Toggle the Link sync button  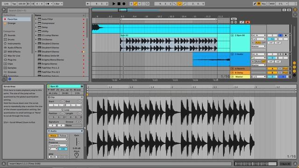(6, 4)
